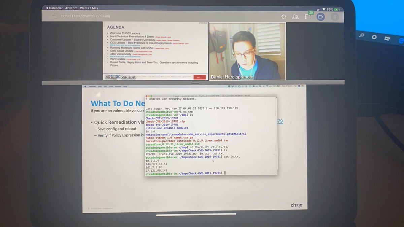Viewport: 404px width, 227px height.
Task: Click 'Citrix Cloud Update' agenda item
Action: click(122, 51)
